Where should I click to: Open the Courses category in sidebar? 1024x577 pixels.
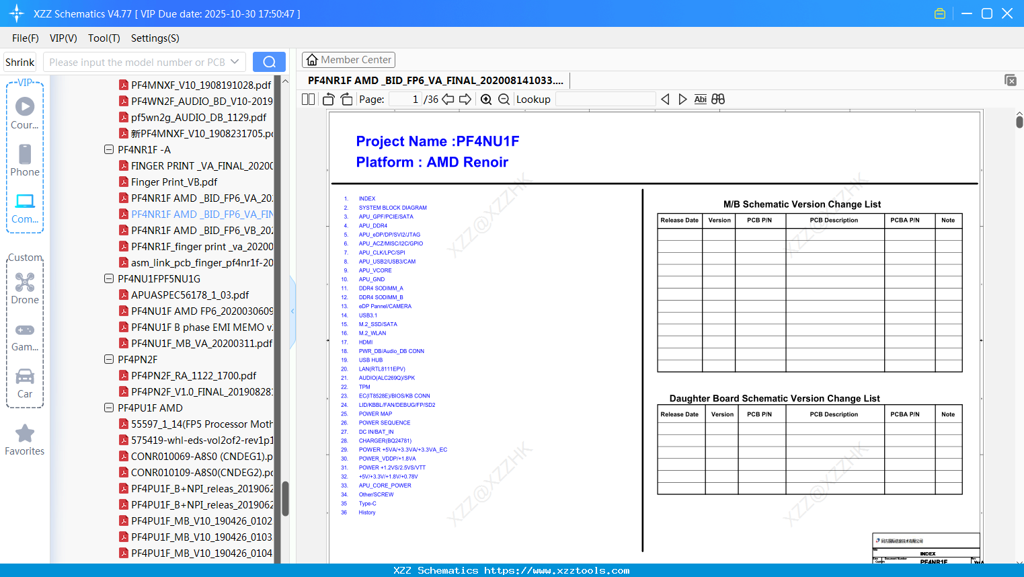(x=25, y=113)
